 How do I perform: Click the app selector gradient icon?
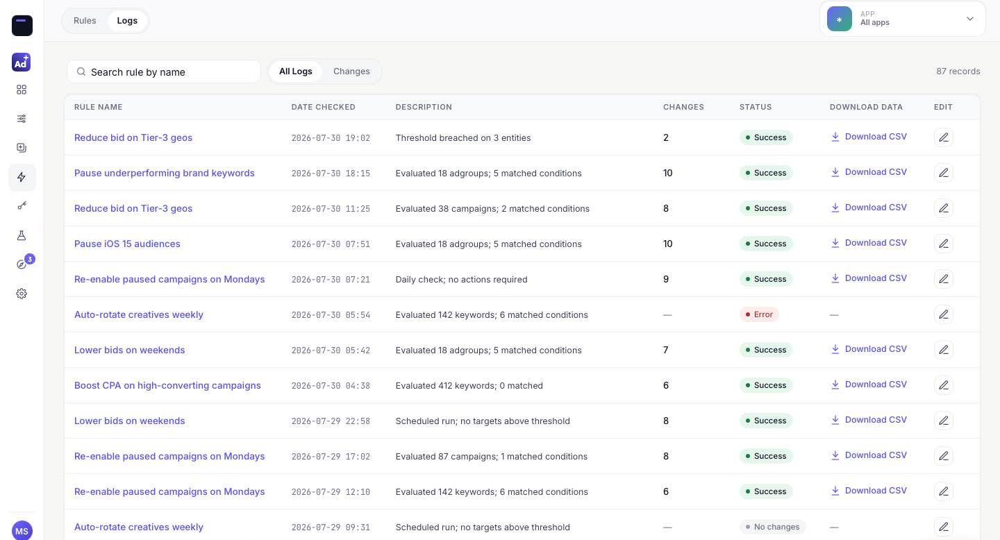[839, 19]
